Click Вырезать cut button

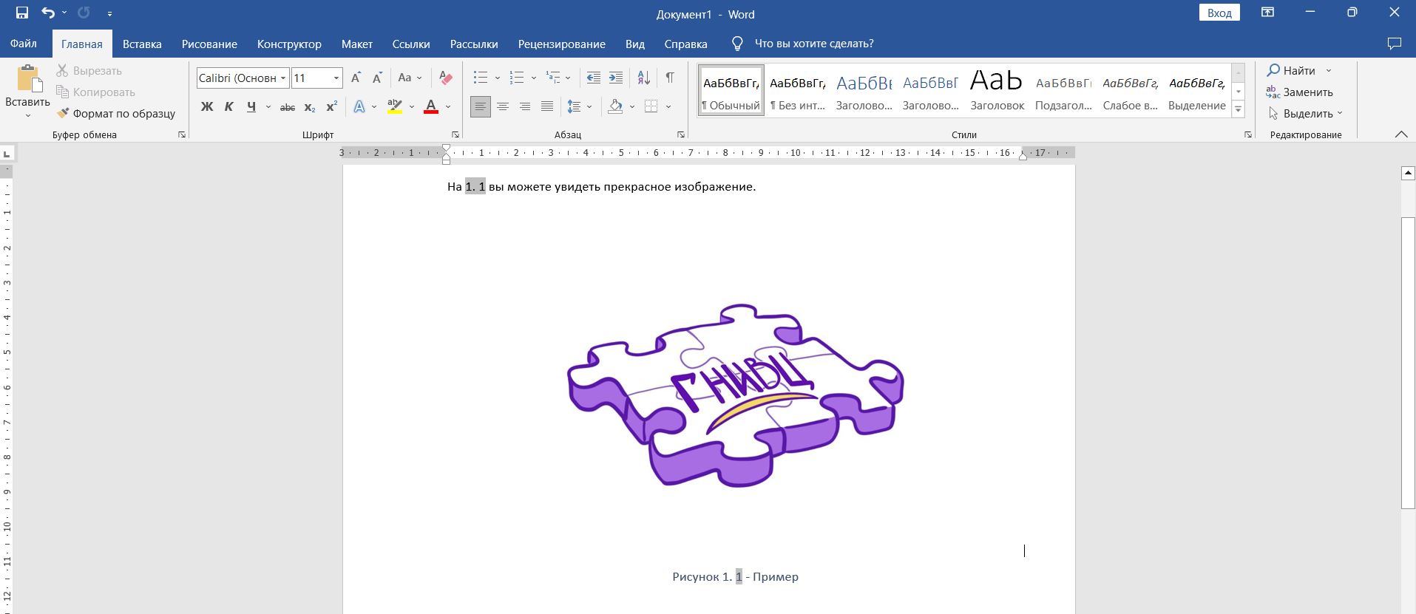89,70
